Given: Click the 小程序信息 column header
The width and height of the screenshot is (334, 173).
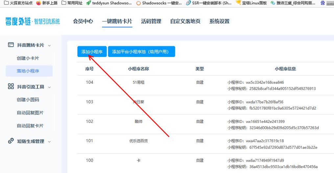Looking at the screenshot, I should click(x=285, y=69).
